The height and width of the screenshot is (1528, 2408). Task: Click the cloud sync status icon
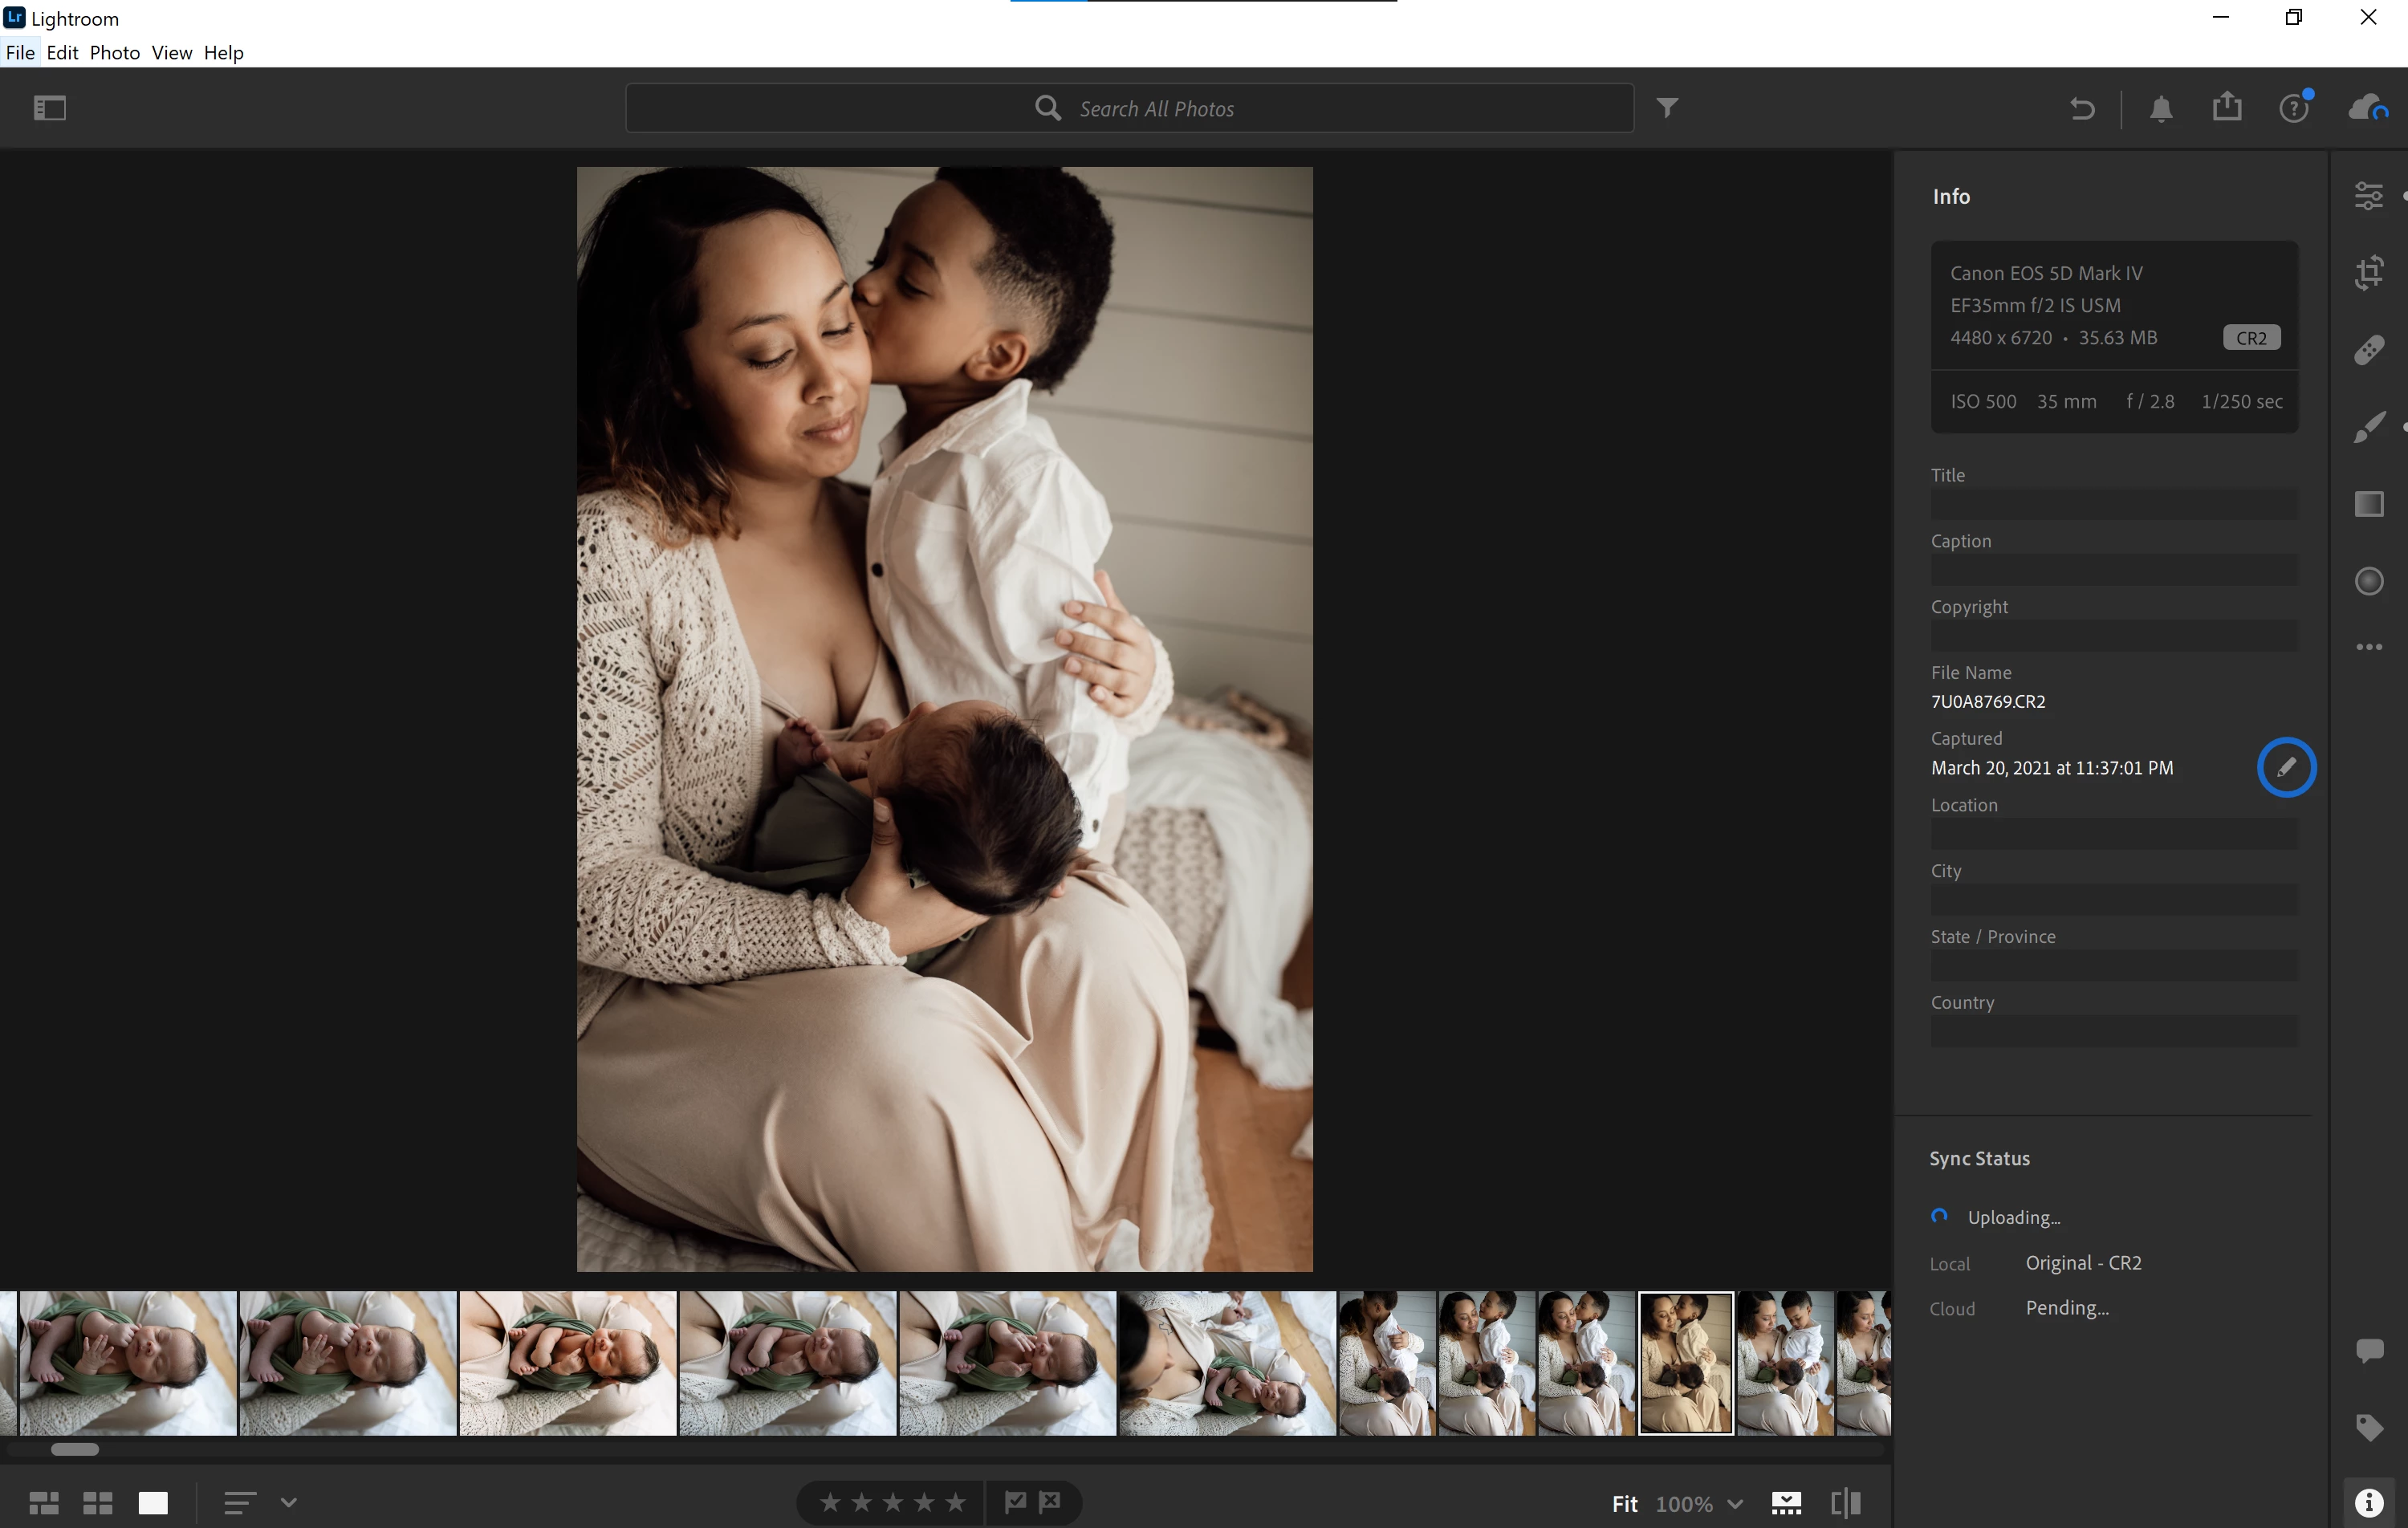point(2367,108)
